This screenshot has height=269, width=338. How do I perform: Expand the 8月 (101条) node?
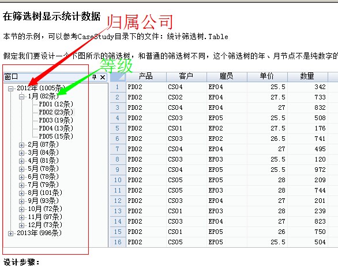tap(21, 193)
